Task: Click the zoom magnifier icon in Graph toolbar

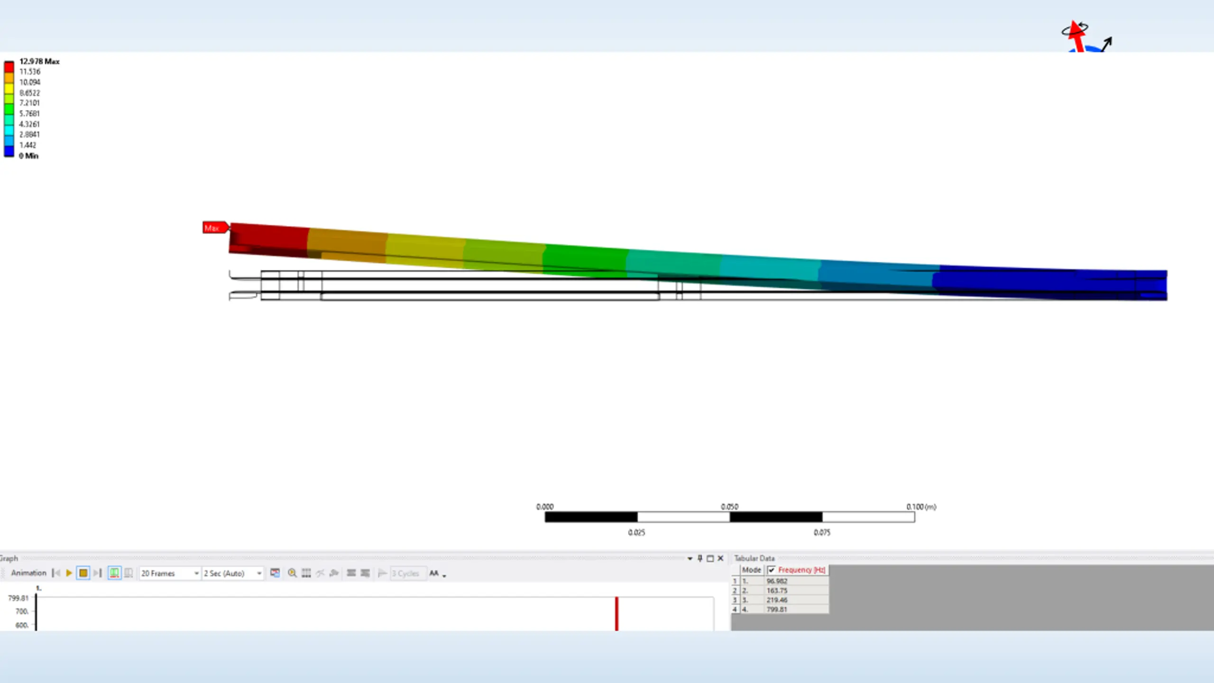Action: coord(292,573)
